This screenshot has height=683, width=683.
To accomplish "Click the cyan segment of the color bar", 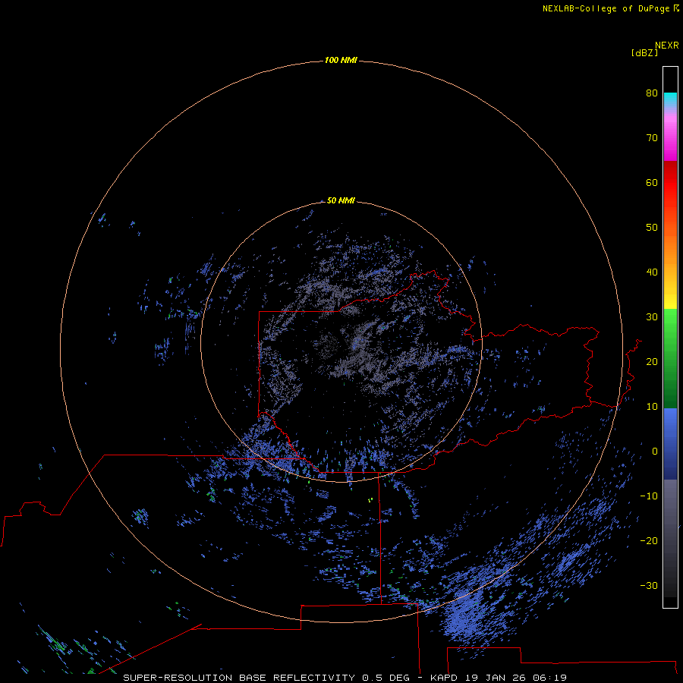I will (x=670, y=98).
